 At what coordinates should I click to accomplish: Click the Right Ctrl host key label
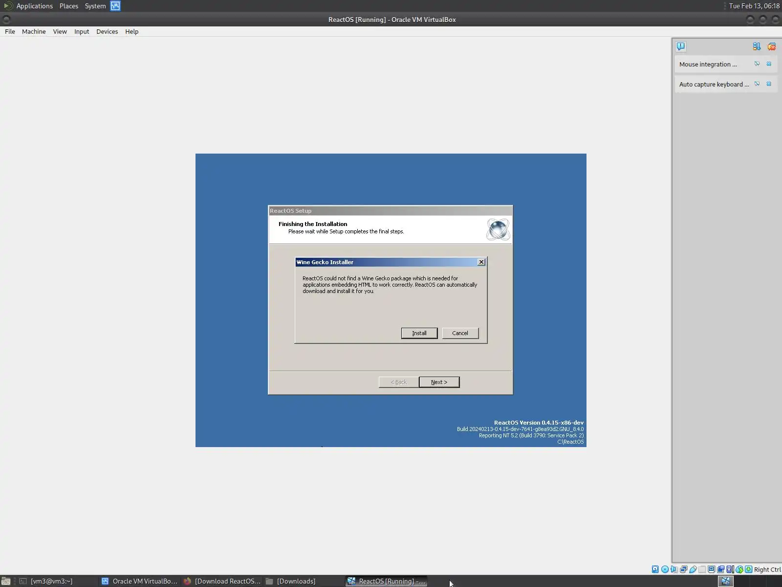click(x=767, y=569)
